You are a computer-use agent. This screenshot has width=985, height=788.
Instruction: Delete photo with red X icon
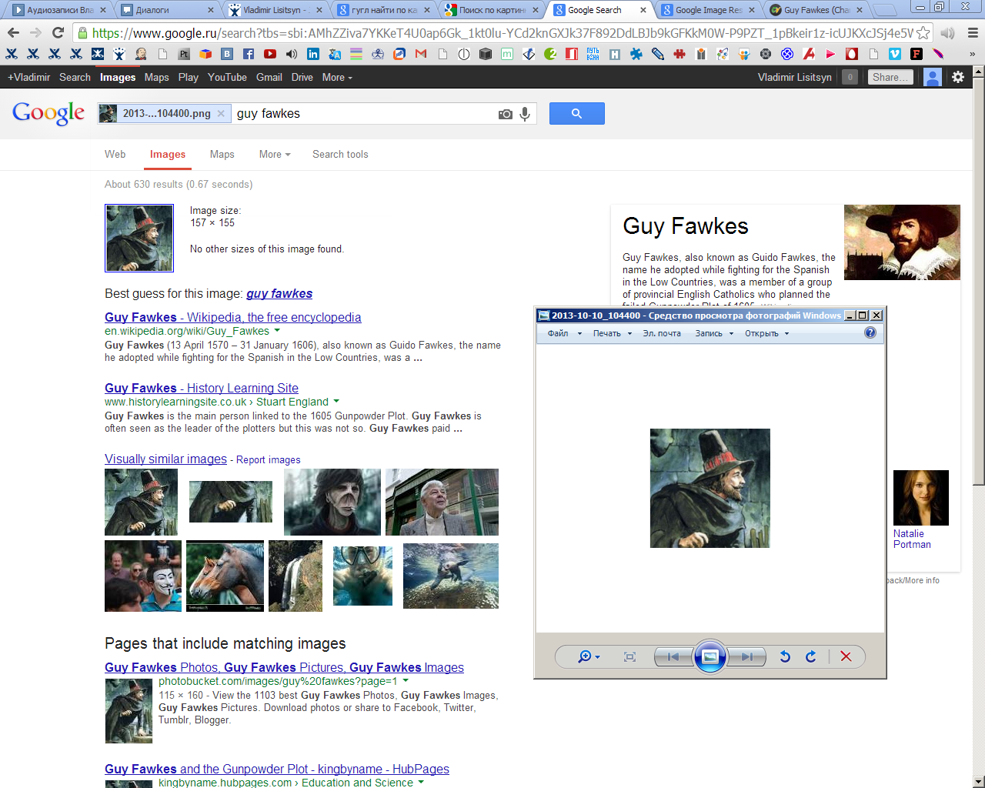pos(846,656)
